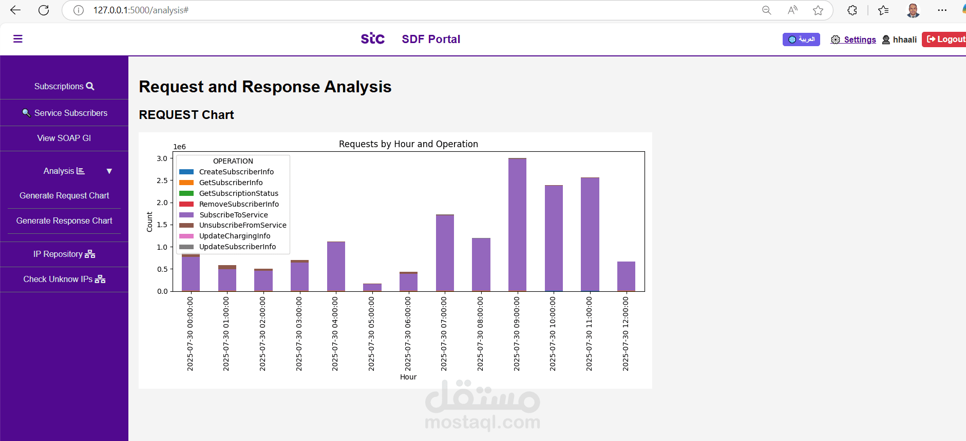Image resolution: width=966 pixels, height=441 pixels.
Task: Click SubscribeToService purple legend swatch
Action: click(x=186, y=215)
